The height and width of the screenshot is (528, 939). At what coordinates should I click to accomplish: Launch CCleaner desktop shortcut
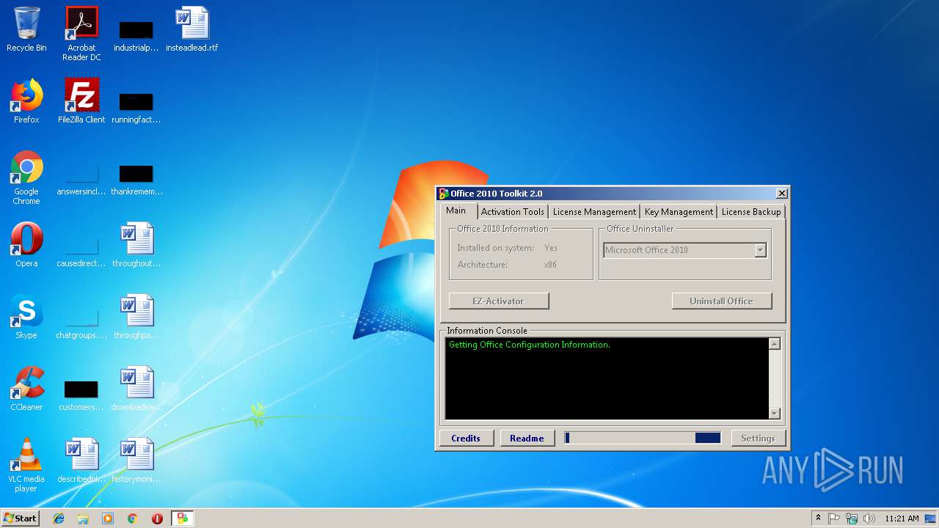point(26,389)
